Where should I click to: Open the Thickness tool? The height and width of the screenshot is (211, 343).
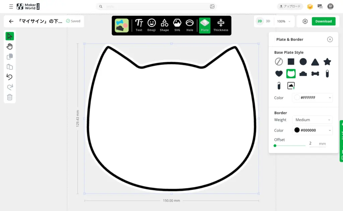coord(221,25)
